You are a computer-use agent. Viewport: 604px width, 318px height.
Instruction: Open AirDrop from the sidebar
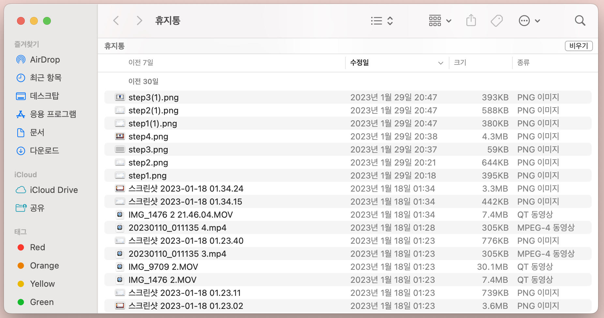[45, 60]
